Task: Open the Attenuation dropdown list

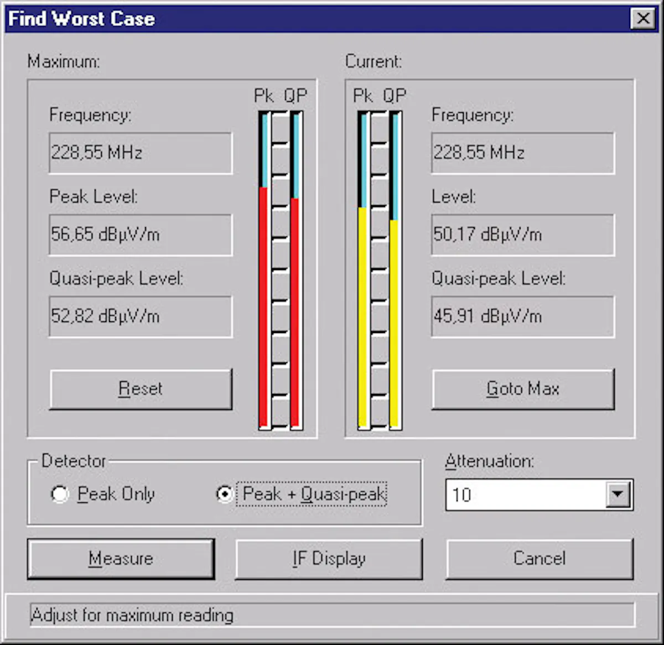Action: coord(617,495)
